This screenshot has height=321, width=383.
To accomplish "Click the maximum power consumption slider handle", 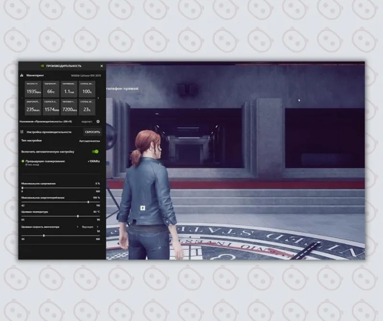I will (x=88, y=202).
